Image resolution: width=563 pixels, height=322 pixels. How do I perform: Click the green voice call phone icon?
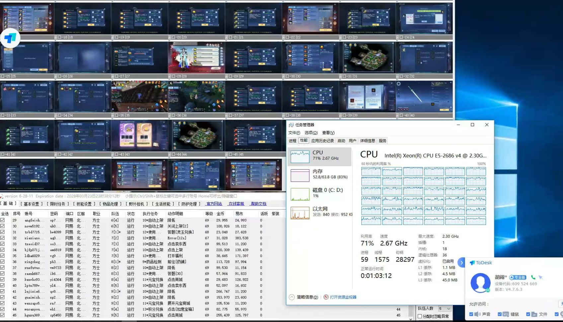pos(533,277)
